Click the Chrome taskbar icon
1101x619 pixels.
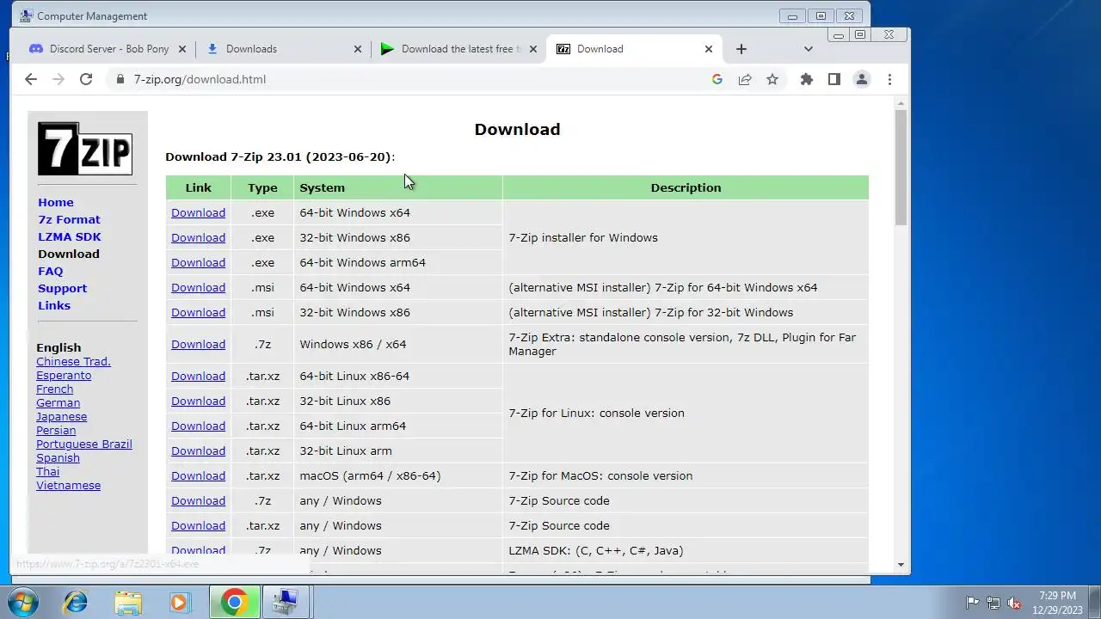tap(234, 603)
